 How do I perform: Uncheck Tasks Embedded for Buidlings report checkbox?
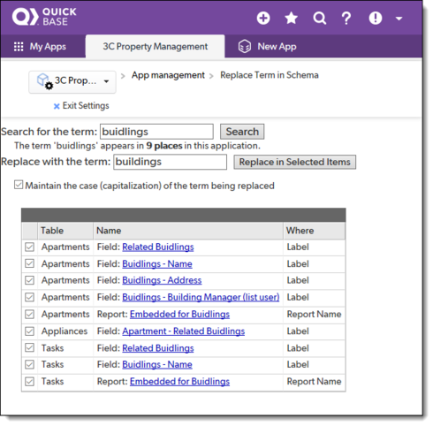pyautogui.click(x=29, y=382)
